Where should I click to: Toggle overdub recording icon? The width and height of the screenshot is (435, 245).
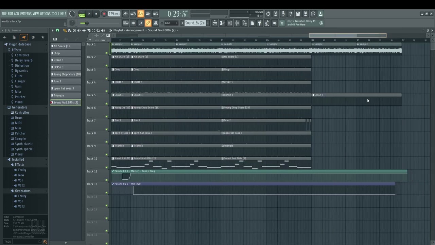click(148, 14)
